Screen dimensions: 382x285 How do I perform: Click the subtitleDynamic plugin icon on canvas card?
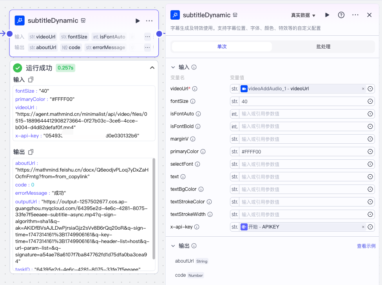tap(20, 20)
